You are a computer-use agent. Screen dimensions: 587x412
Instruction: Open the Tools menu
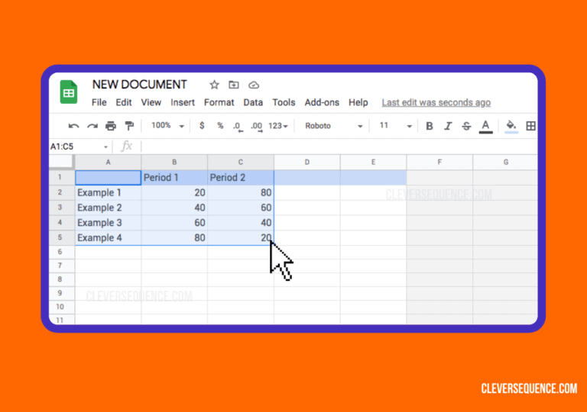tap(284, 102)
